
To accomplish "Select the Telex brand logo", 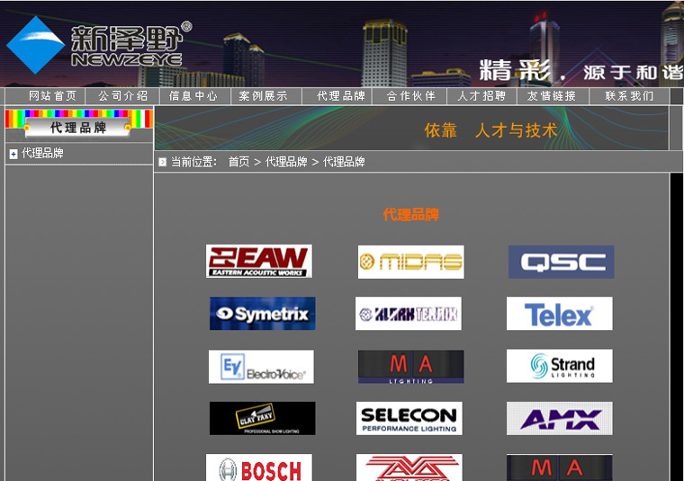I will (559, 313).
